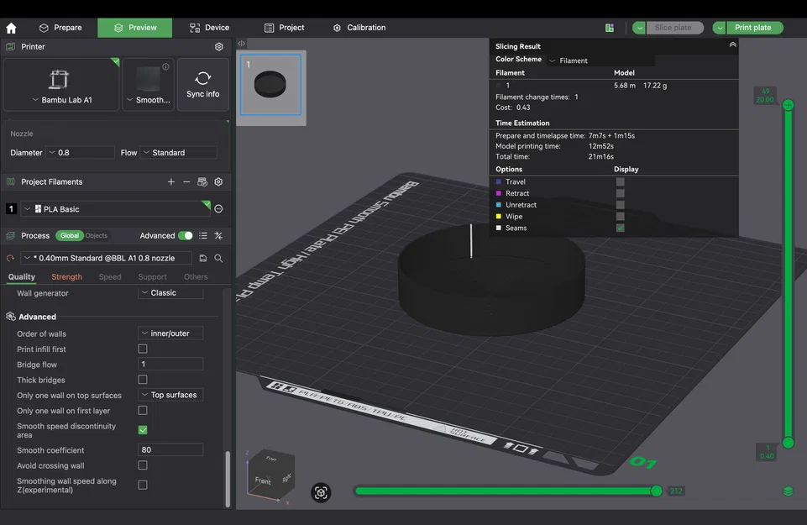Click Bridge flow input field

click(170, 364)
